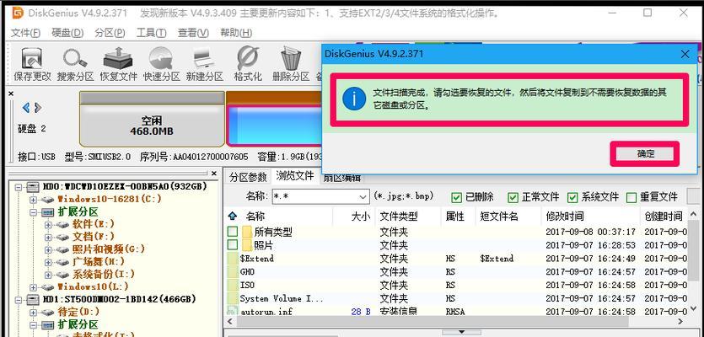This screenshot has width=704, height=337.
Task: Click the drive icon beside 文档(F:)
Action: click(x=62, y=237)
